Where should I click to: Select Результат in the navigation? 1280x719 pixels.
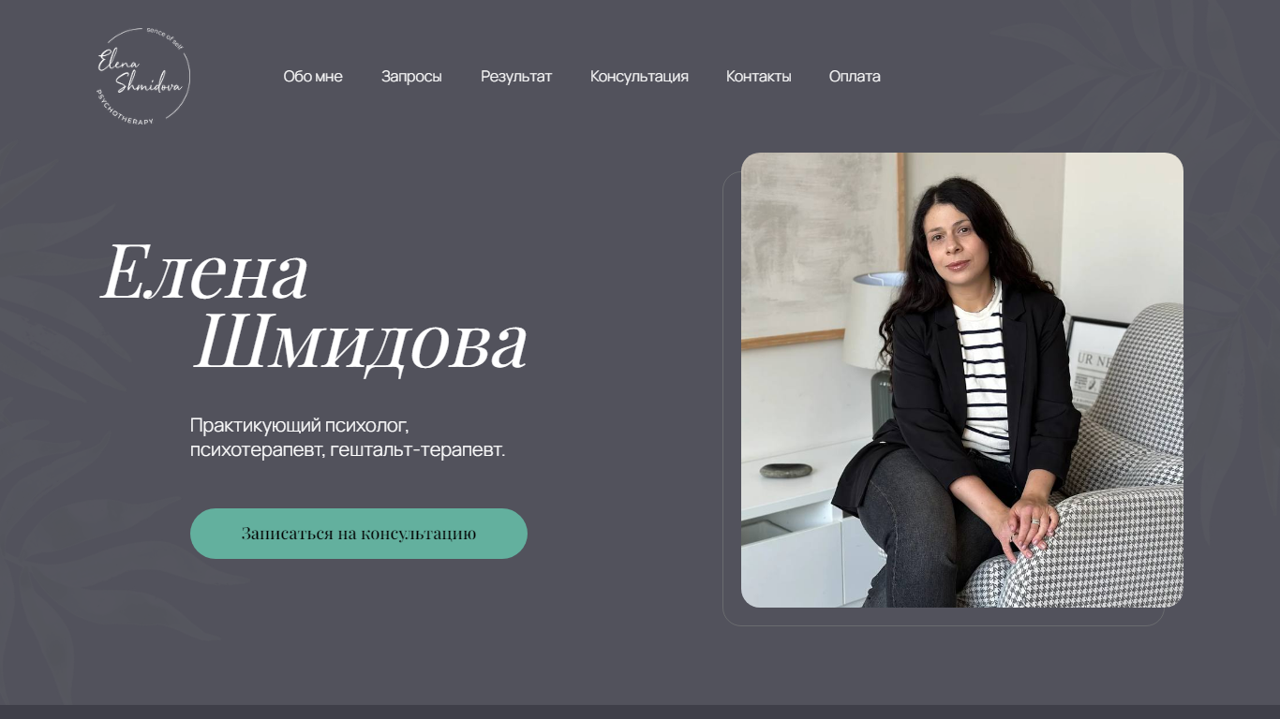[516, 77]
